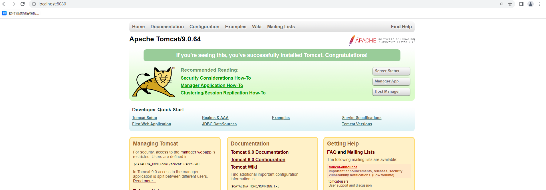Click the $CATALINA_HOME/RUNNING.txt path text
The image size is (546, 190).
coord(255,186)
